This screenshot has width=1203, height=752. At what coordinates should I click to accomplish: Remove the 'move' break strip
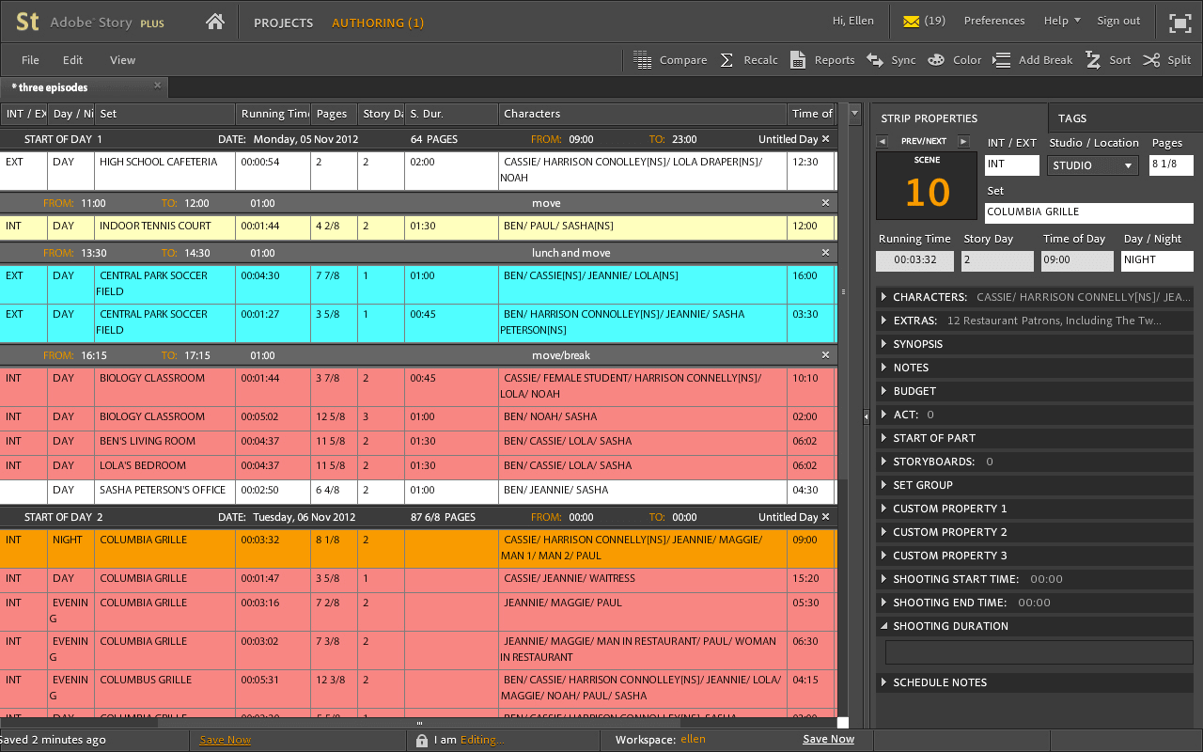825,203
